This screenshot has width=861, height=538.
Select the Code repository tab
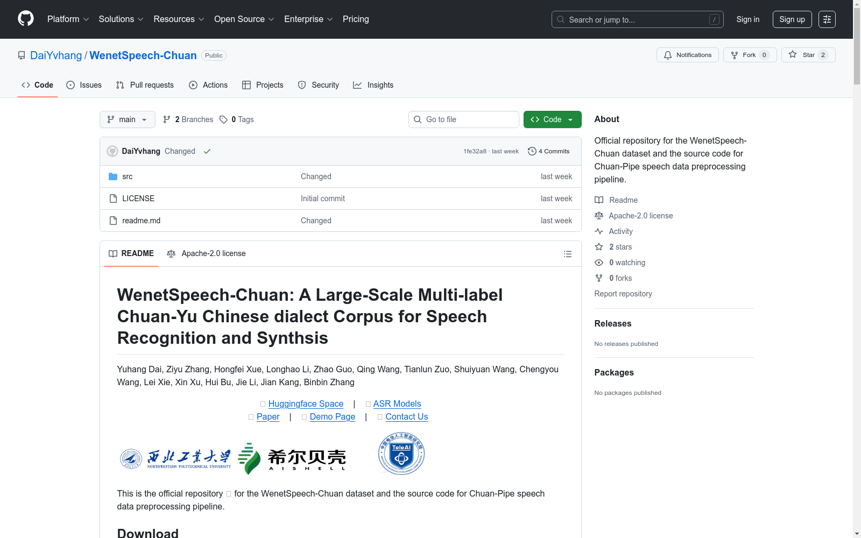38,85
